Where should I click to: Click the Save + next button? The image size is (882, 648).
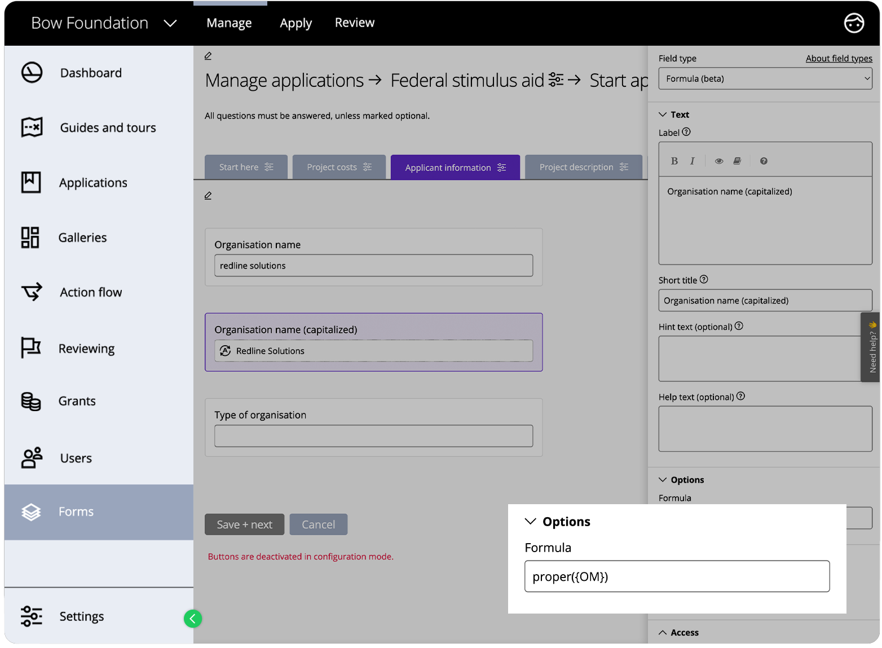click(x=244, y=524)
